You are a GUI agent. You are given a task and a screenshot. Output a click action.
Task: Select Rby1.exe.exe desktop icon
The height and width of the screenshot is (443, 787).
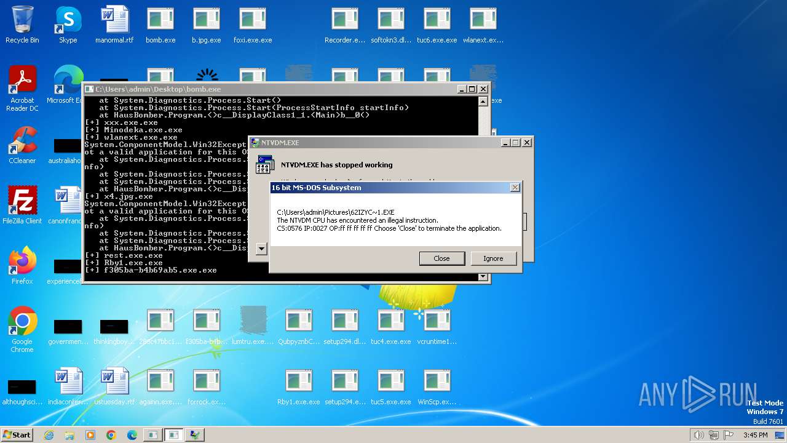(x=299, y=387)
